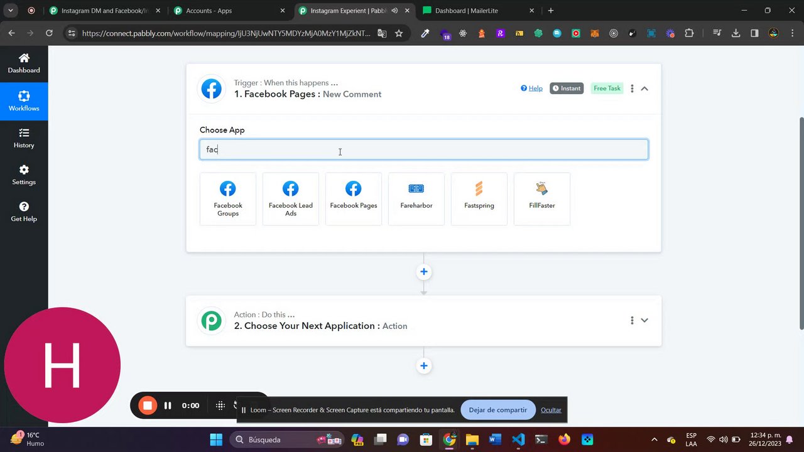Click the translate page icon
The height and width of the screenshot is (452, 804).
coord(382,33)
